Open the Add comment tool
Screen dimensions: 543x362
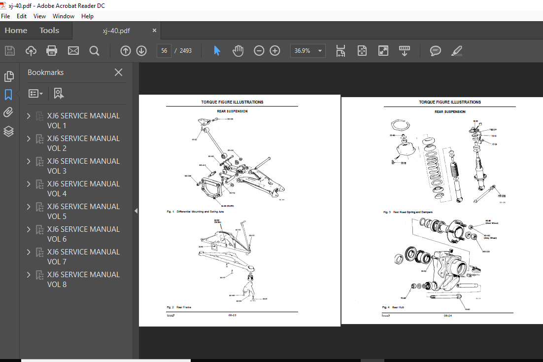(435, 51)
